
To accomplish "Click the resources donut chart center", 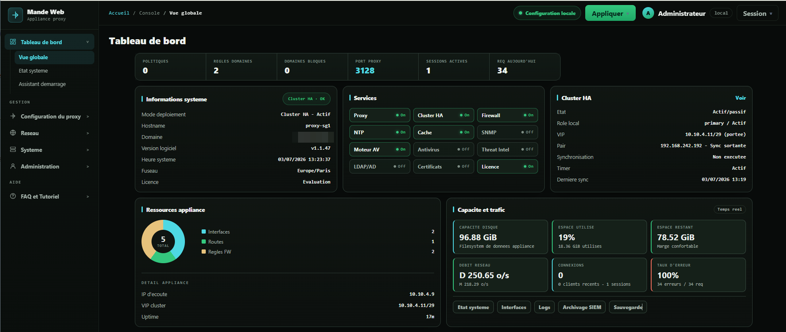I will (163, 241).
